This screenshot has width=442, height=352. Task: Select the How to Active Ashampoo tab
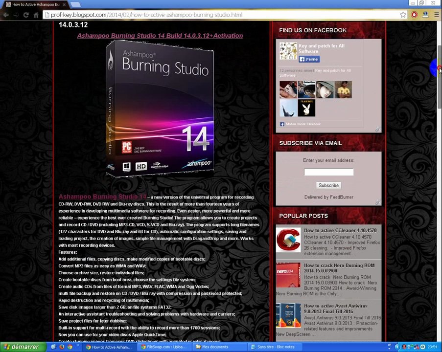point(35,4)
